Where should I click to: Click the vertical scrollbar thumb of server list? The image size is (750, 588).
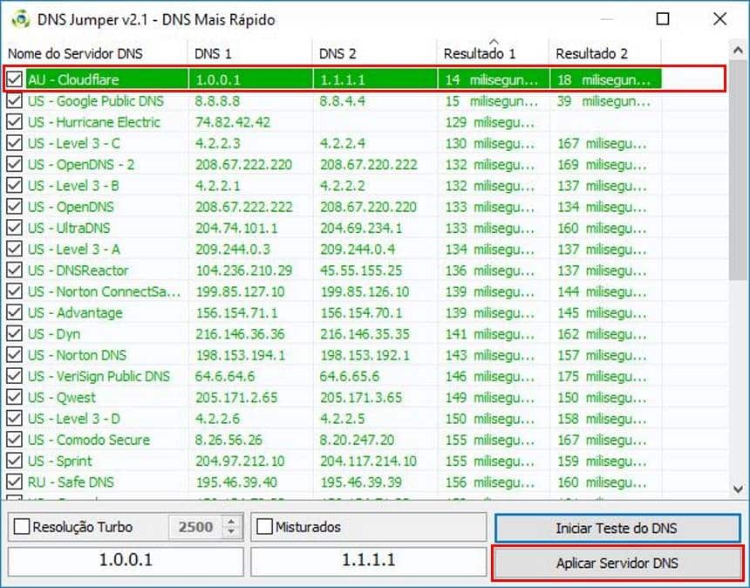point(738,170)
